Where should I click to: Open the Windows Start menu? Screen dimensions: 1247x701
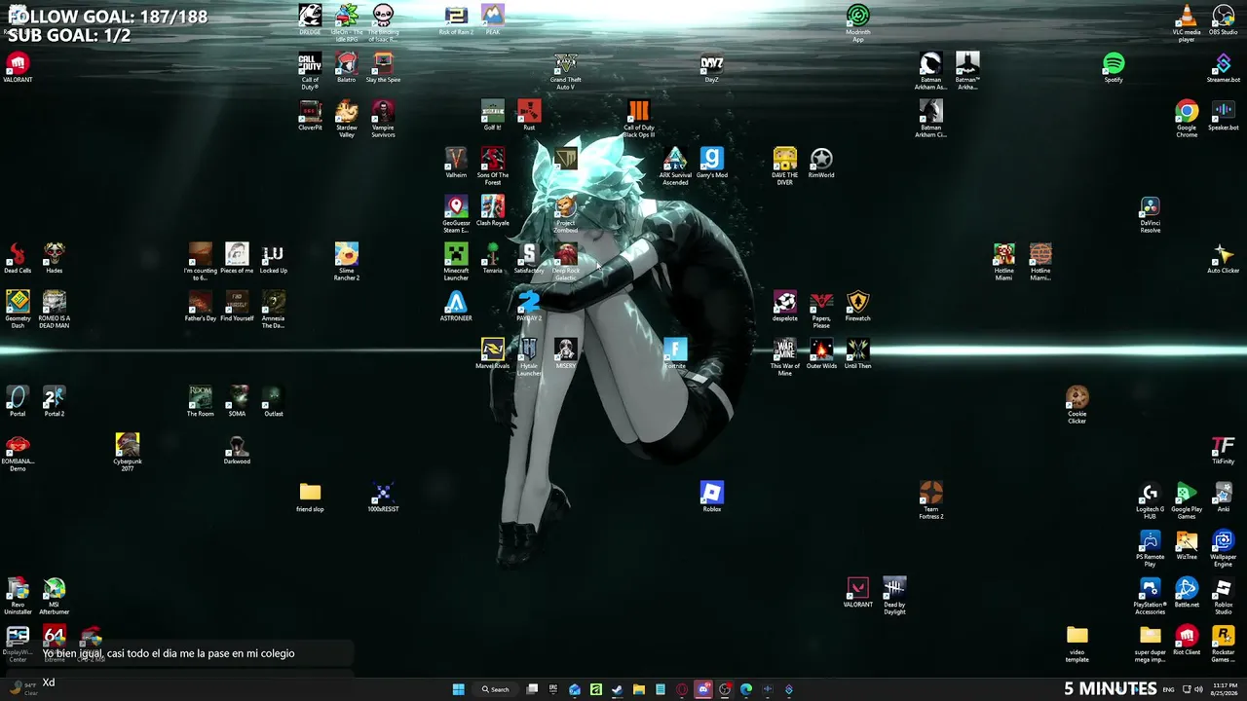coord(458,689)
